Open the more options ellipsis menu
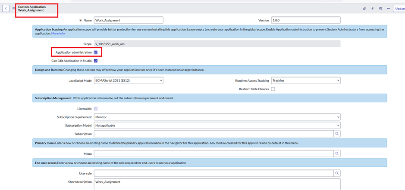 click(388, 9)
